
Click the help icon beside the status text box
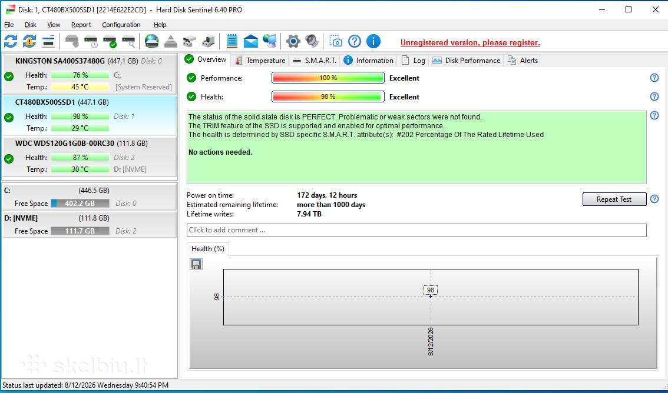tap(654, 115)
